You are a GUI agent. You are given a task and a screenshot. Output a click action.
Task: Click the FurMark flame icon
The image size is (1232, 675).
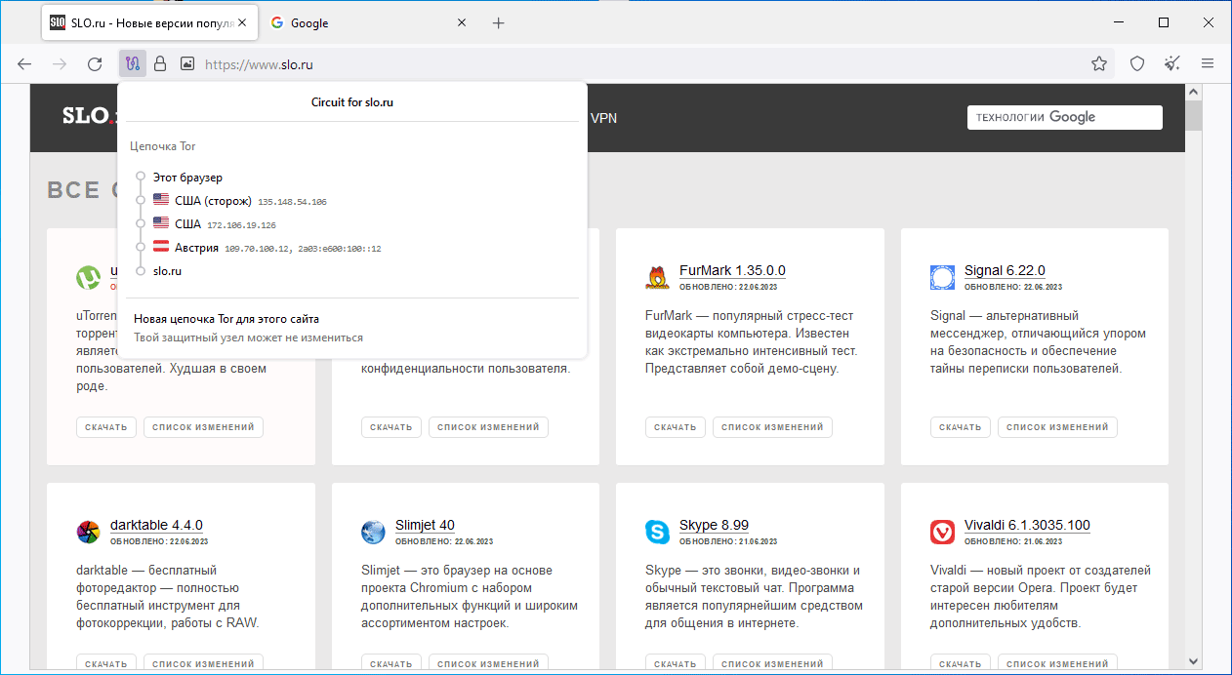coord(658,278)
